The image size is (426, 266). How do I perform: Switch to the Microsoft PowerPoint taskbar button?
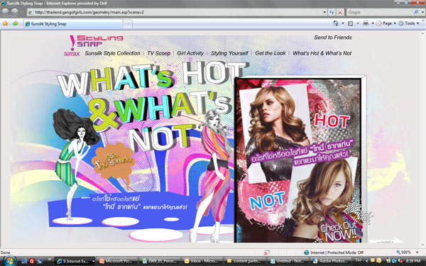tap(118, 261)
